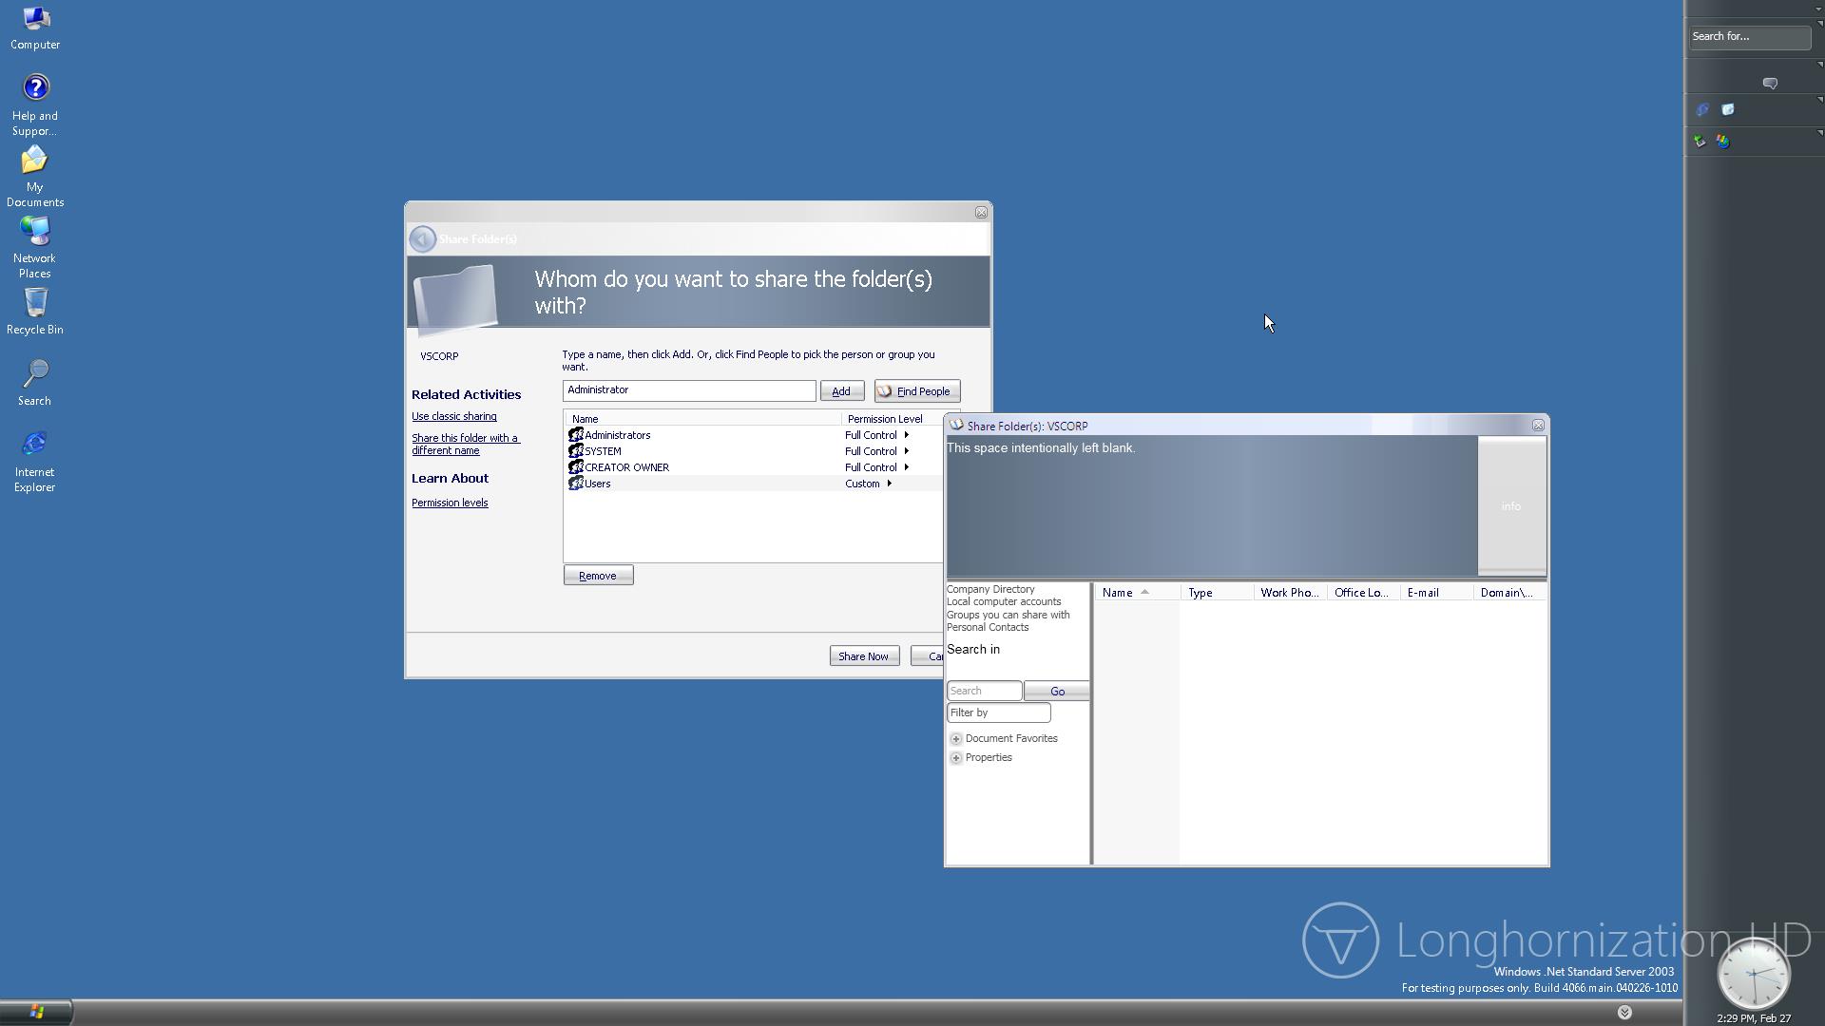
Task: Open Internet Explorer from sidebar quick launch
Action: coord(1702,110)
